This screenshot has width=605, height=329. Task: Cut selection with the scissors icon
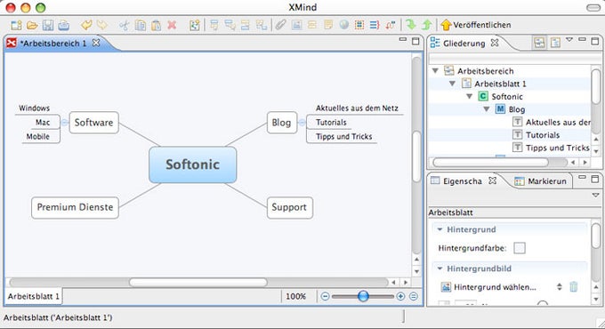click(x=124, y=26)
